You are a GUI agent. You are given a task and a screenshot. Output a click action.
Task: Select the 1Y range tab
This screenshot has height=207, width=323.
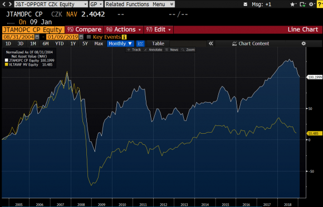[x=73, y=43]
